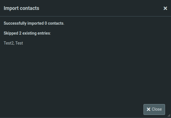171x118 pixels.
Task: Click the number 2 in skipped heading
Action: click(x=20, y=33)
